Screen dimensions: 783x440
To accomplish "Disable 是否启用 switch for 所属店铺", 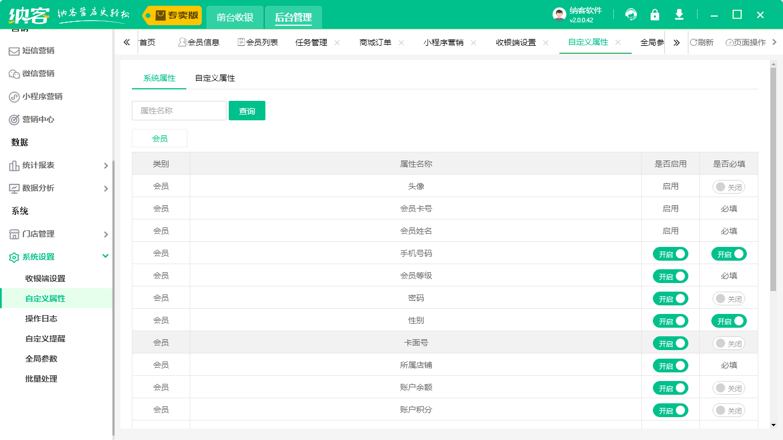I will [x=671, y=366].
